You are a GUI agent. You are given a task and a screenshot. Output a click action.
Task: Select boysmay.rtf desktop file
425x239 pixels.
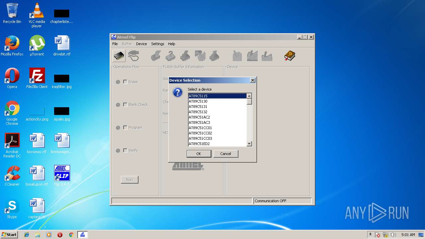37,143
